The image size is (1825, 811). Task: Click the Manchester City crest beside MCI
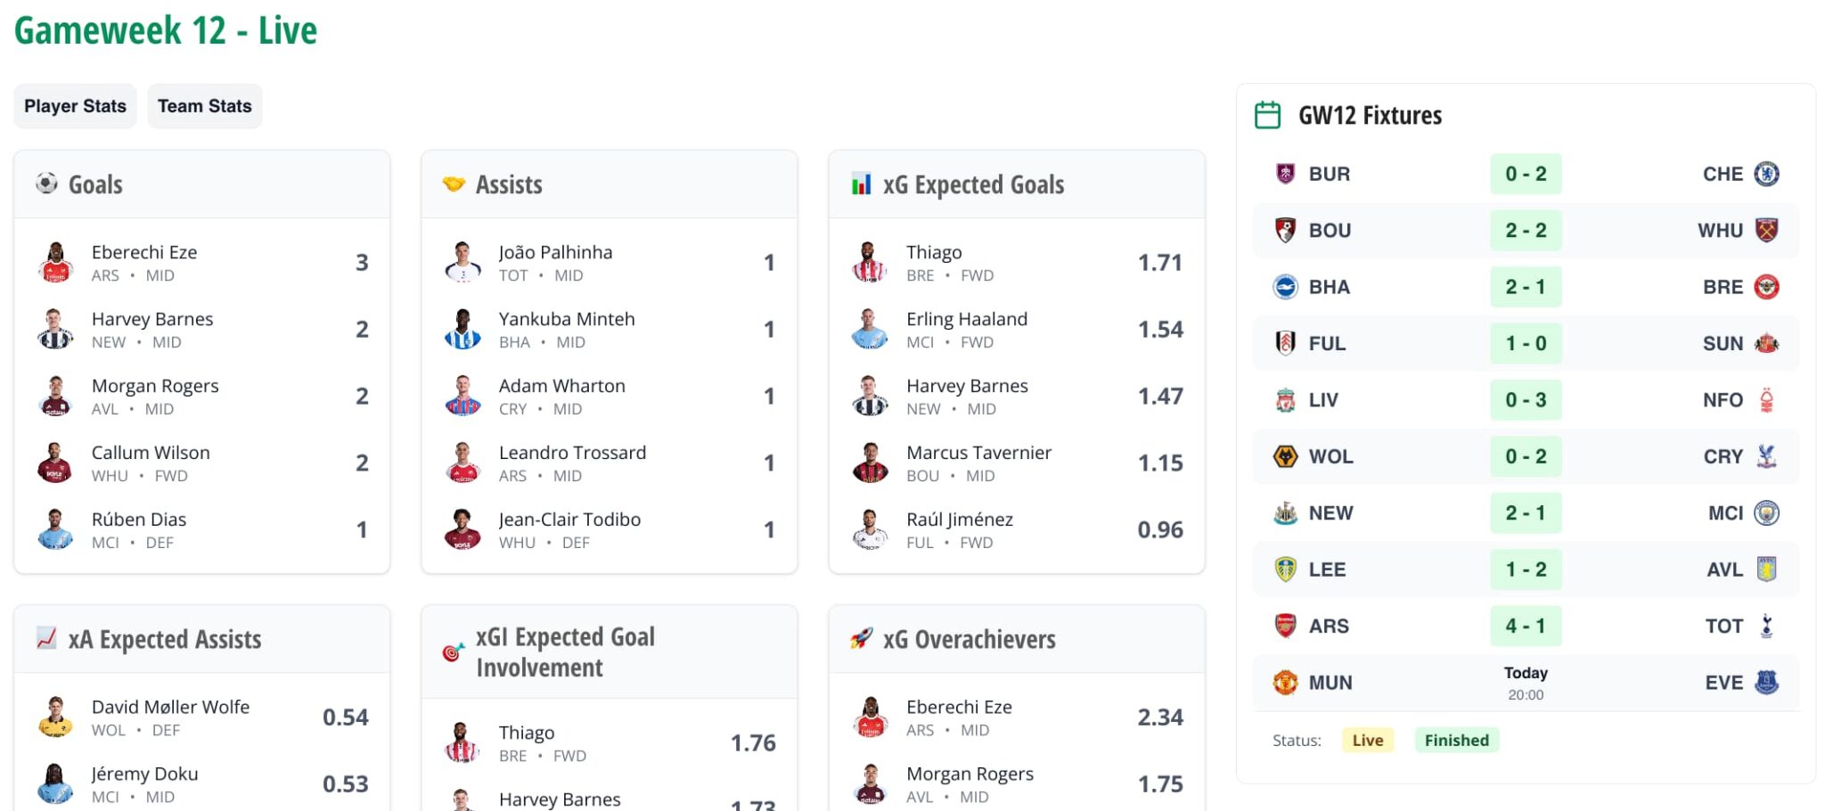pyautogui.click(x=1768, y=512)
